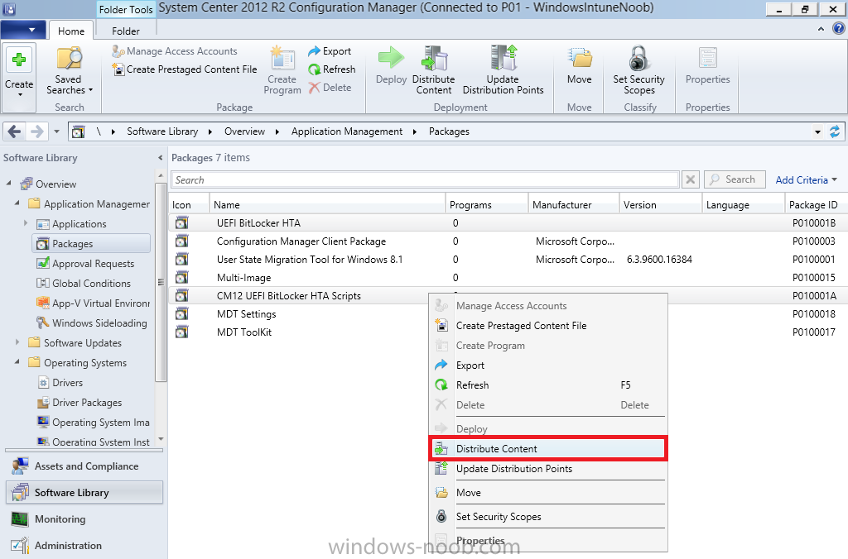
Task: Switch to the Home ribbon tab
Action: click(71, 31)
